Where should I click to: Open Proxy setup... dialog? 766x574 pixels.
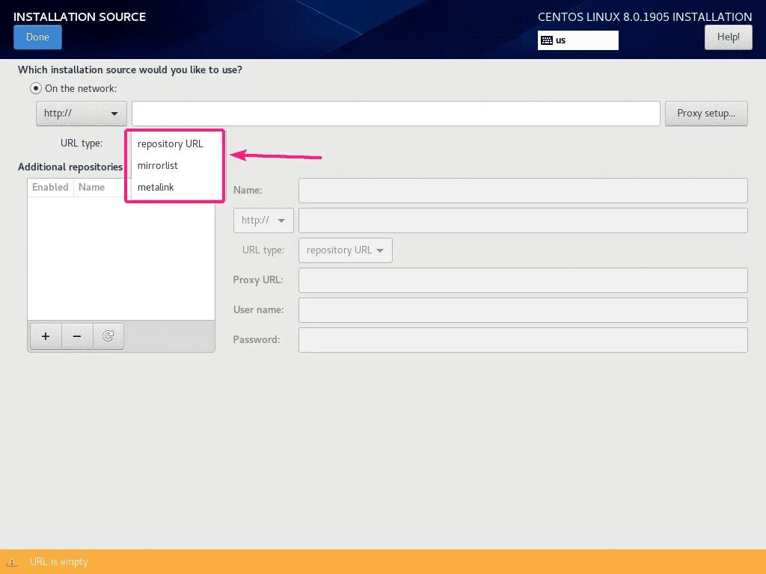(706, 114)
